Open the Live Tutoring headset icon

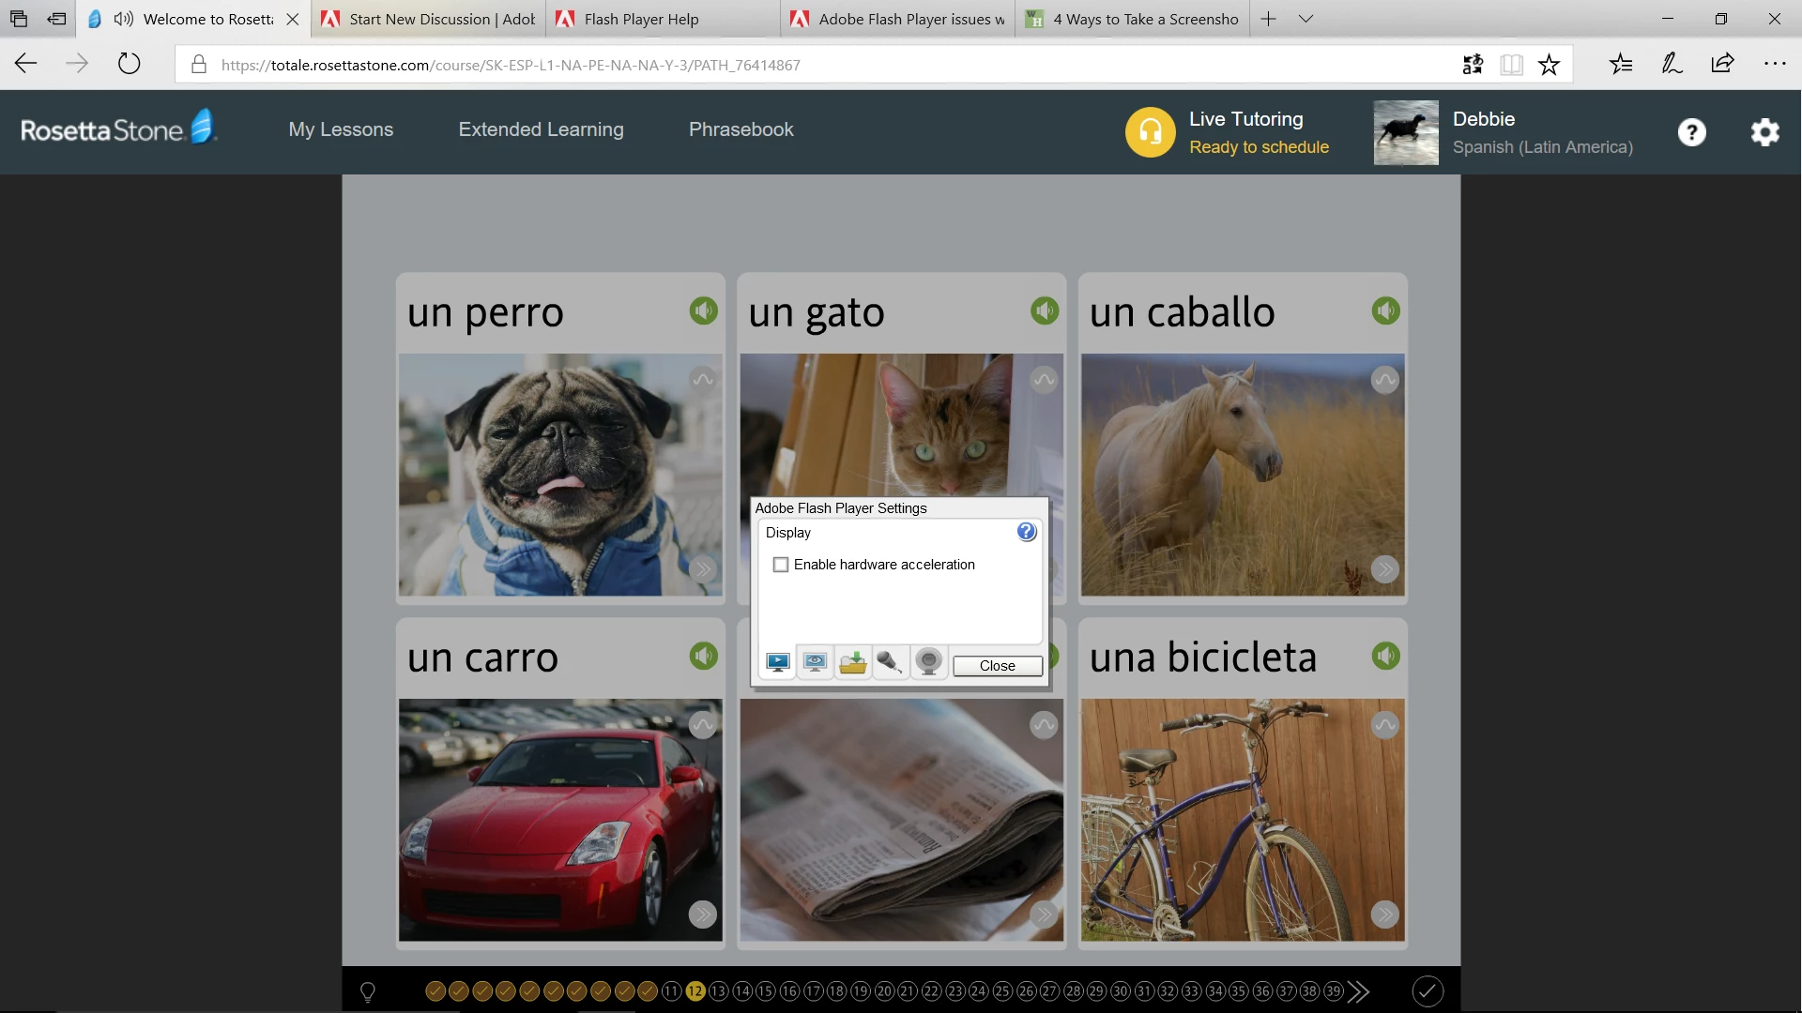[x=1150, y=132]
